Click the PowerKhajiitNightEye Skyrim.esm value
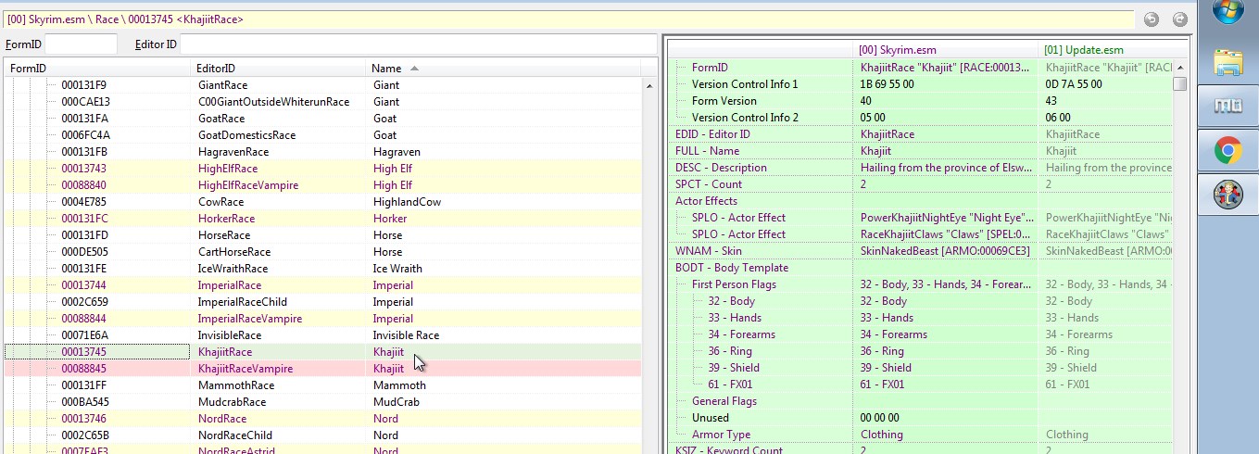 tap(945, 218)
